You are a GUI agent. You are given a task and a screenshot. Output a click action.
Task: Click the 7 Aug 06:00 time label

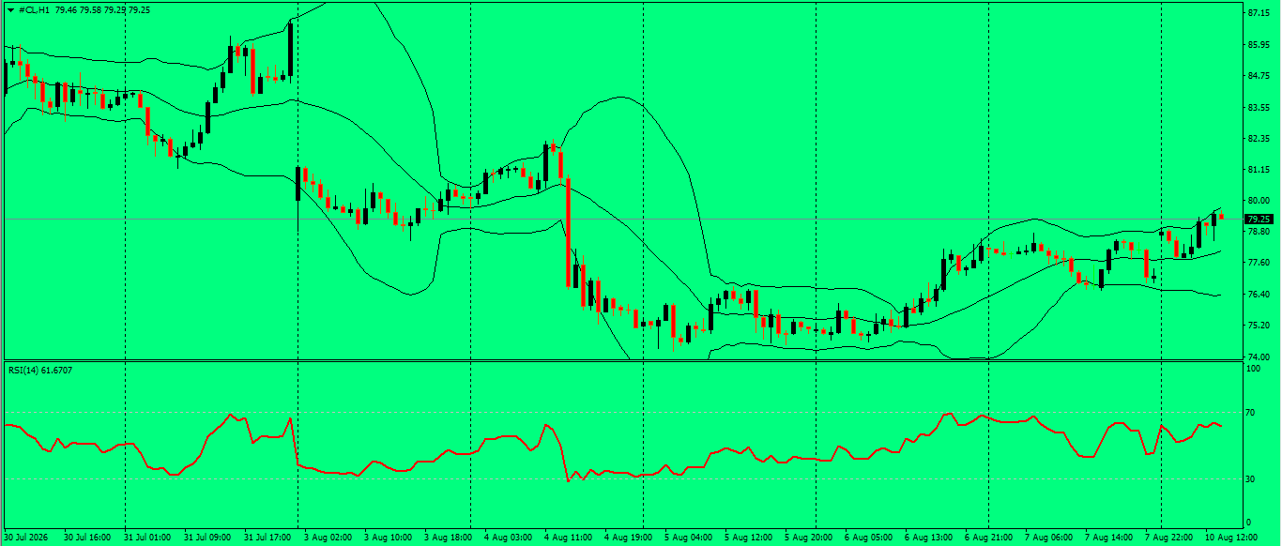pos(1050,538)
